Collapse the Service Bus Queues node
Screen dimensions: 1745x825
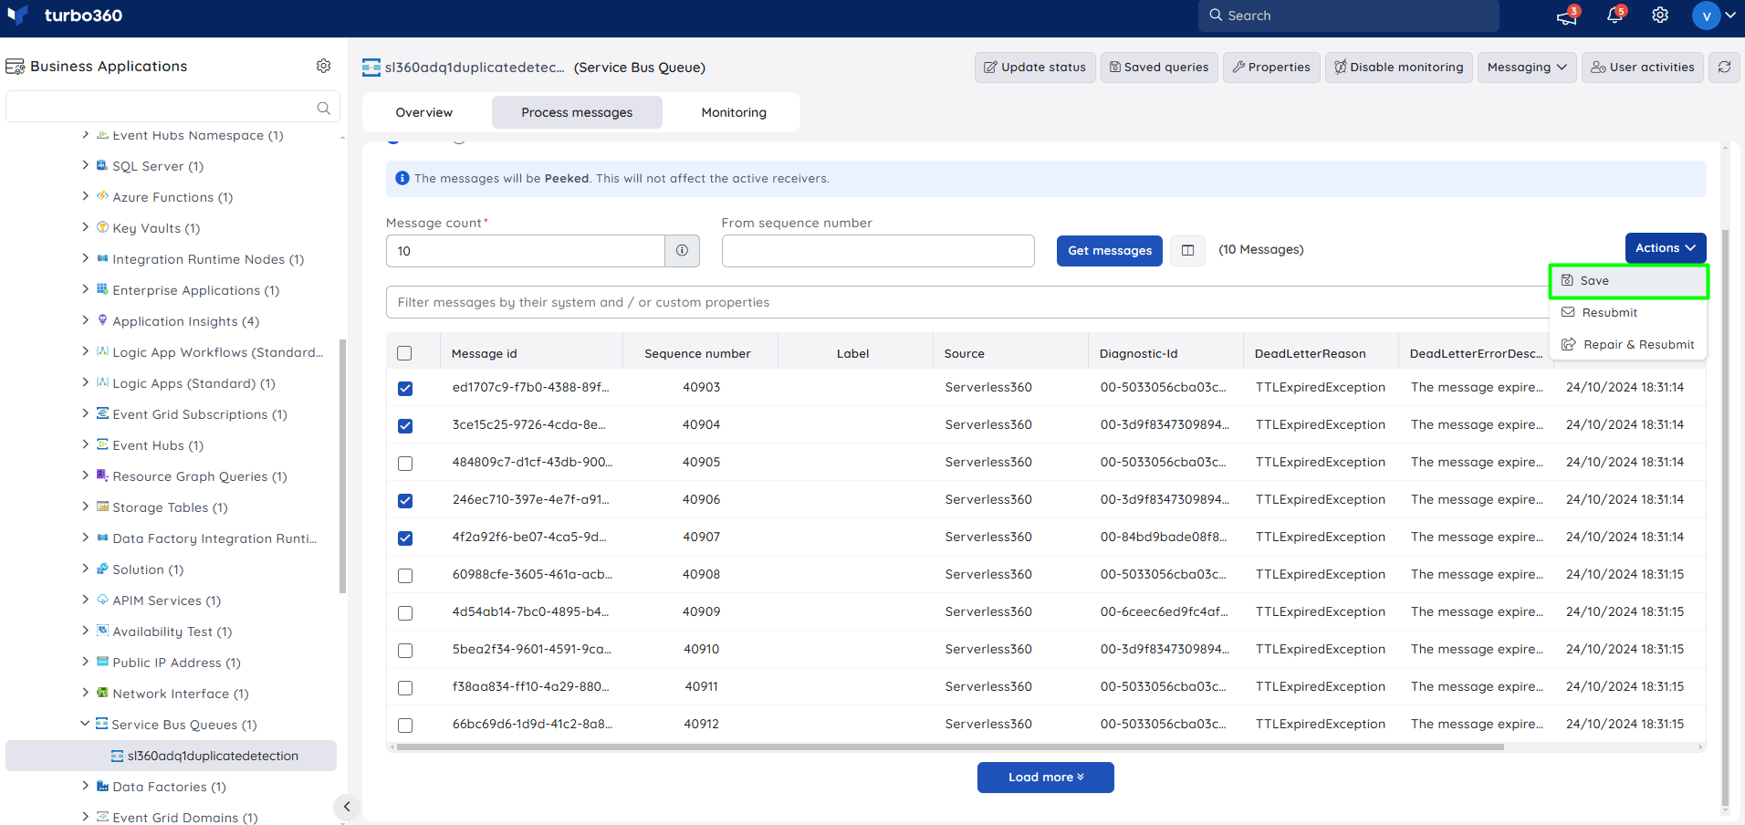click(85, 724)
